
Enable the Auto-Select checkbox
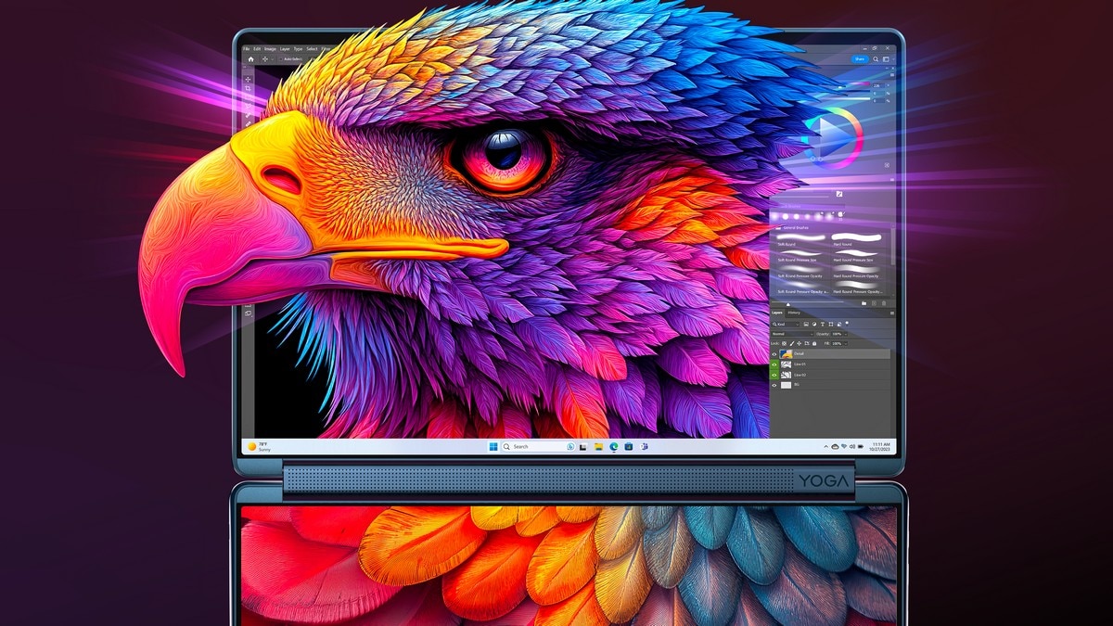pos(281,59)
